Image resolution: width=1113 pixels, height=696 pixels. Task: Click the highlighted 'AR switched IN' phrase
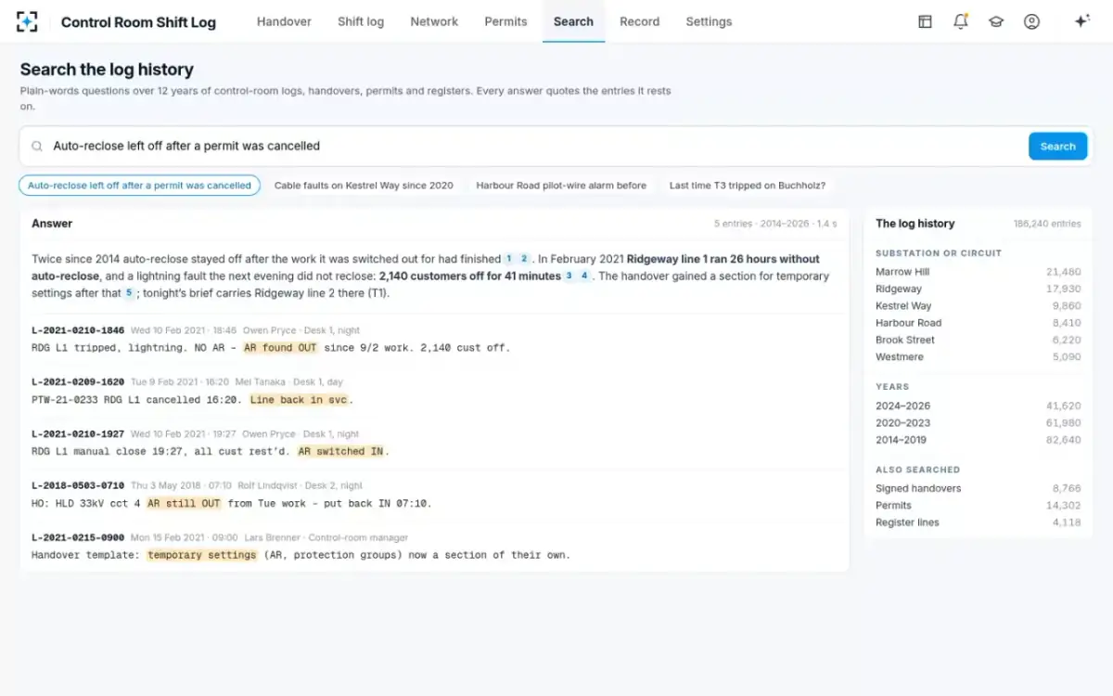point(340,452)
